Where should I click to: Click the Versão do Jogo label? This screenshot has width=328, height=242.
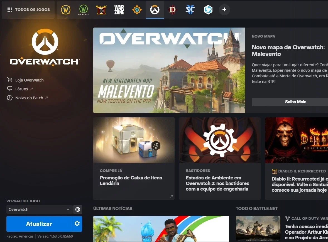click(x=23, y=201)
